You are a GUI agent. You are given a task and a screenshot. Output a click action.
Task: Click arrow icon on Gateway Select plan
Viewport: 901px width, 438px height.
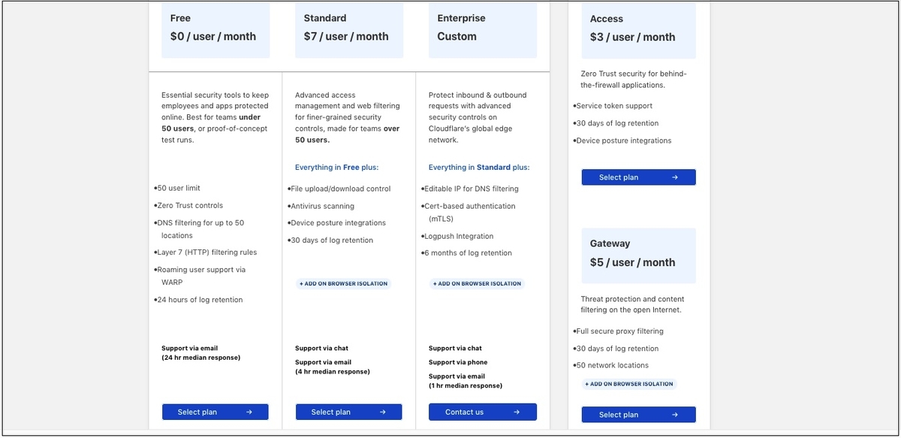coord(675,415)
